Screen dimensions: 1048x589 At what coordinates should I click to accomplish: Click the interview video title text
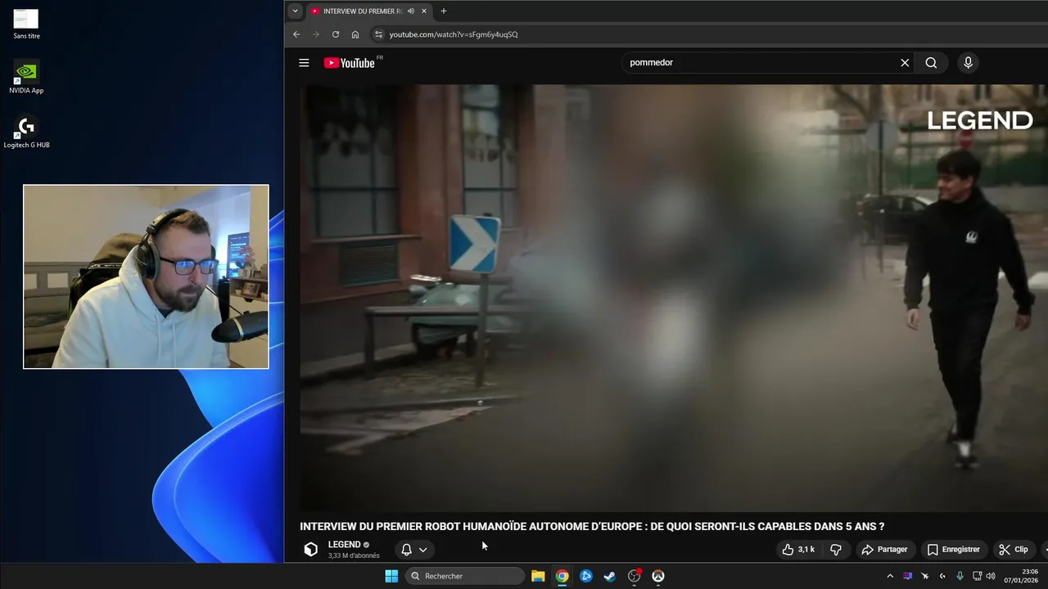click(x=592, y=527)
